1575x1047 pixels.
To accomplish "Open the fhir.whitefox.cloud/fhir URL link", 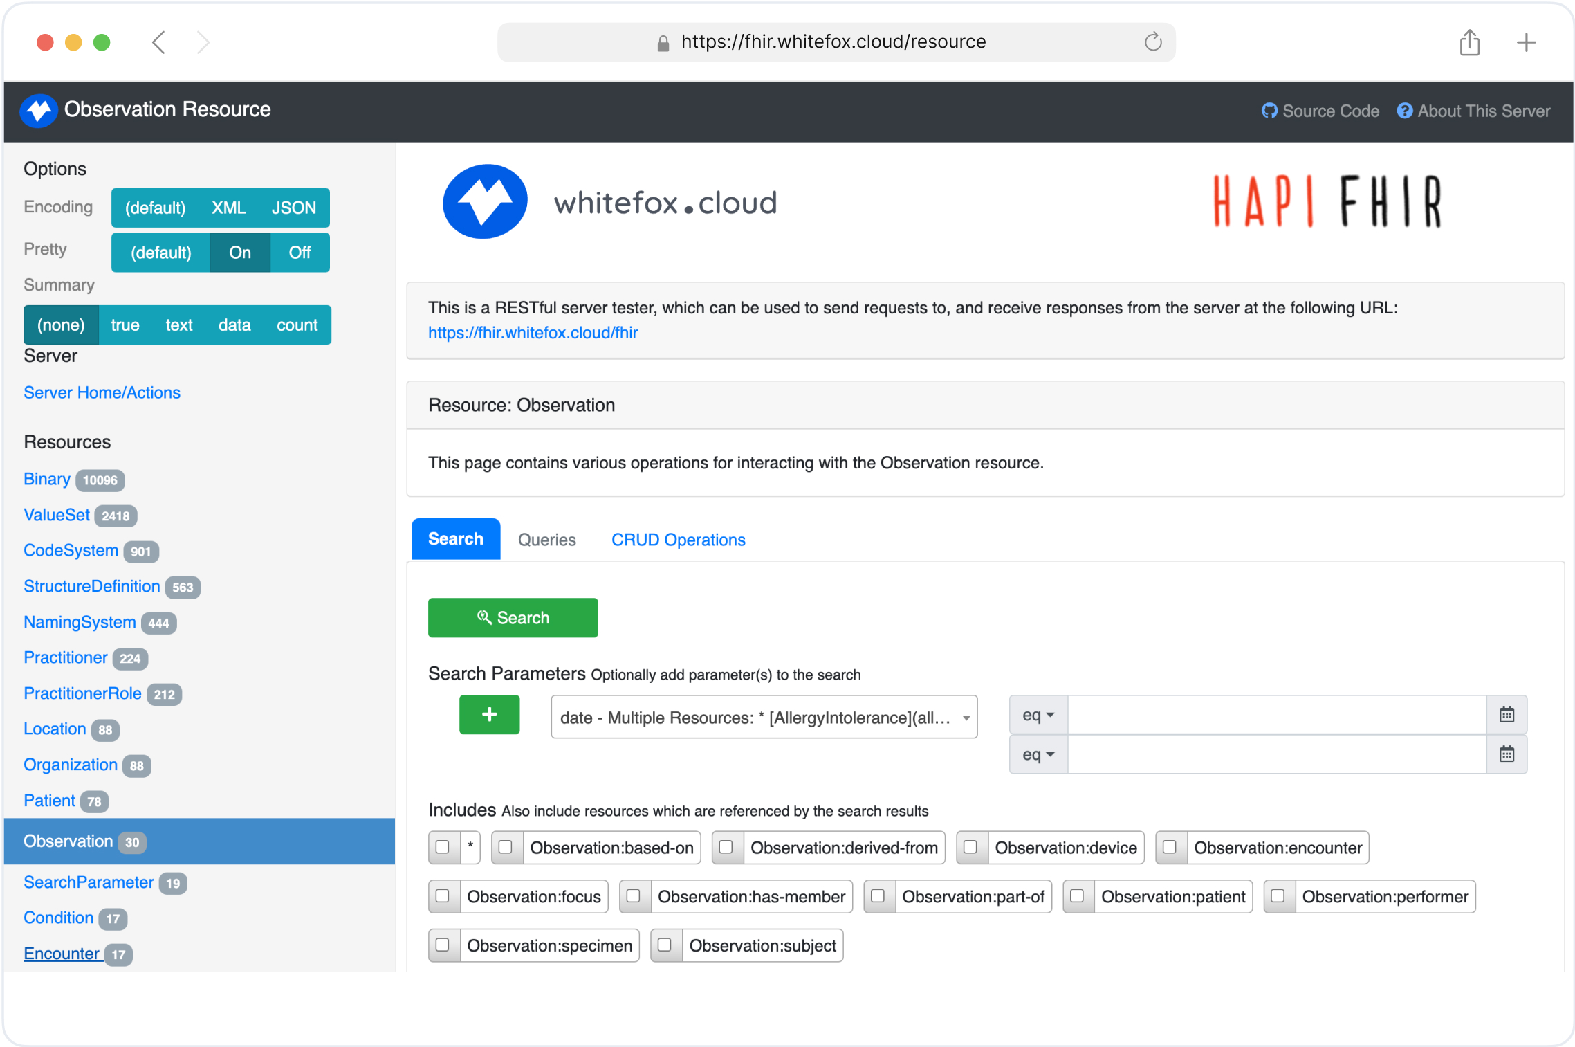I will pos(533,332).
